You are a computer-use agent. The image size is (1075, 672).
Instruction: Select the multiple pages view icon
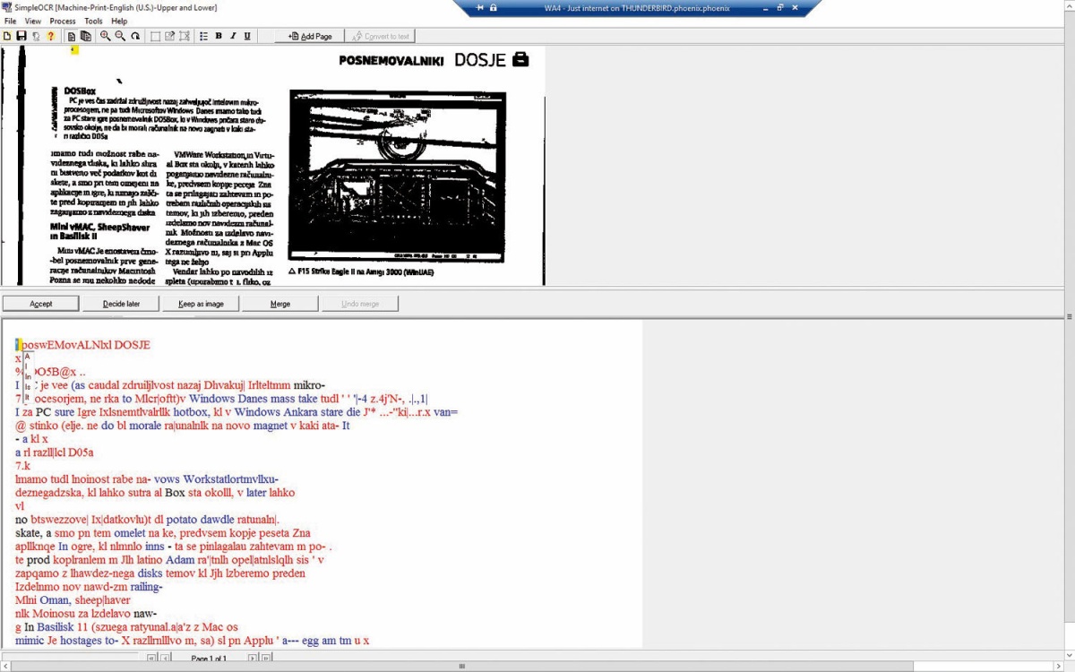(86, 36)
